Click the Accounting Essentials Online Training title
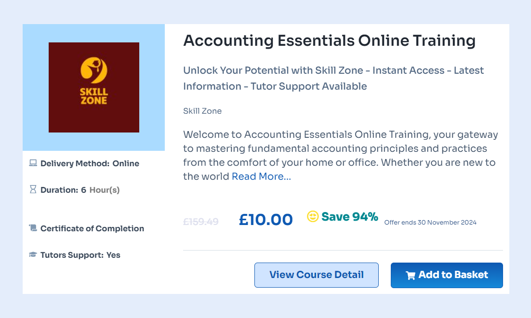Screen dimensions: 531x318 tap(329, 41)
